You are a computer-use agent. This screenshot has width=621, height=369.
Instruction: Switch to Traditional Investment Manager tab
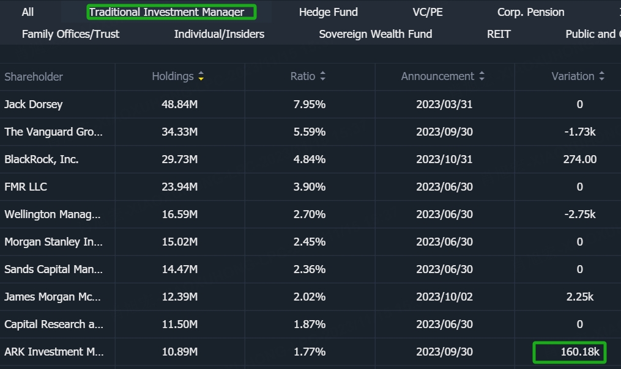point(166,12)
